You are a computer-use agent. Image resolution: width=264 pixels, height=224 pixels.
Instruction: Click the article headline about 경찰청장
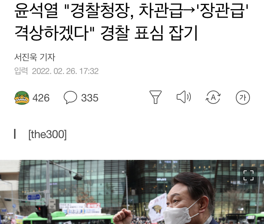tap(131, 21)
